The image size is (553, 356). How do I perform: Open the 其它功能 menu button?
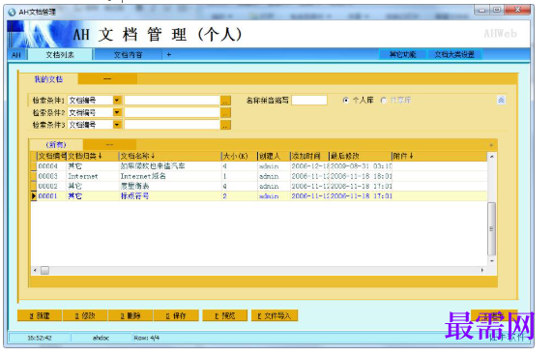pyautogui.click(x=403, y=55)
